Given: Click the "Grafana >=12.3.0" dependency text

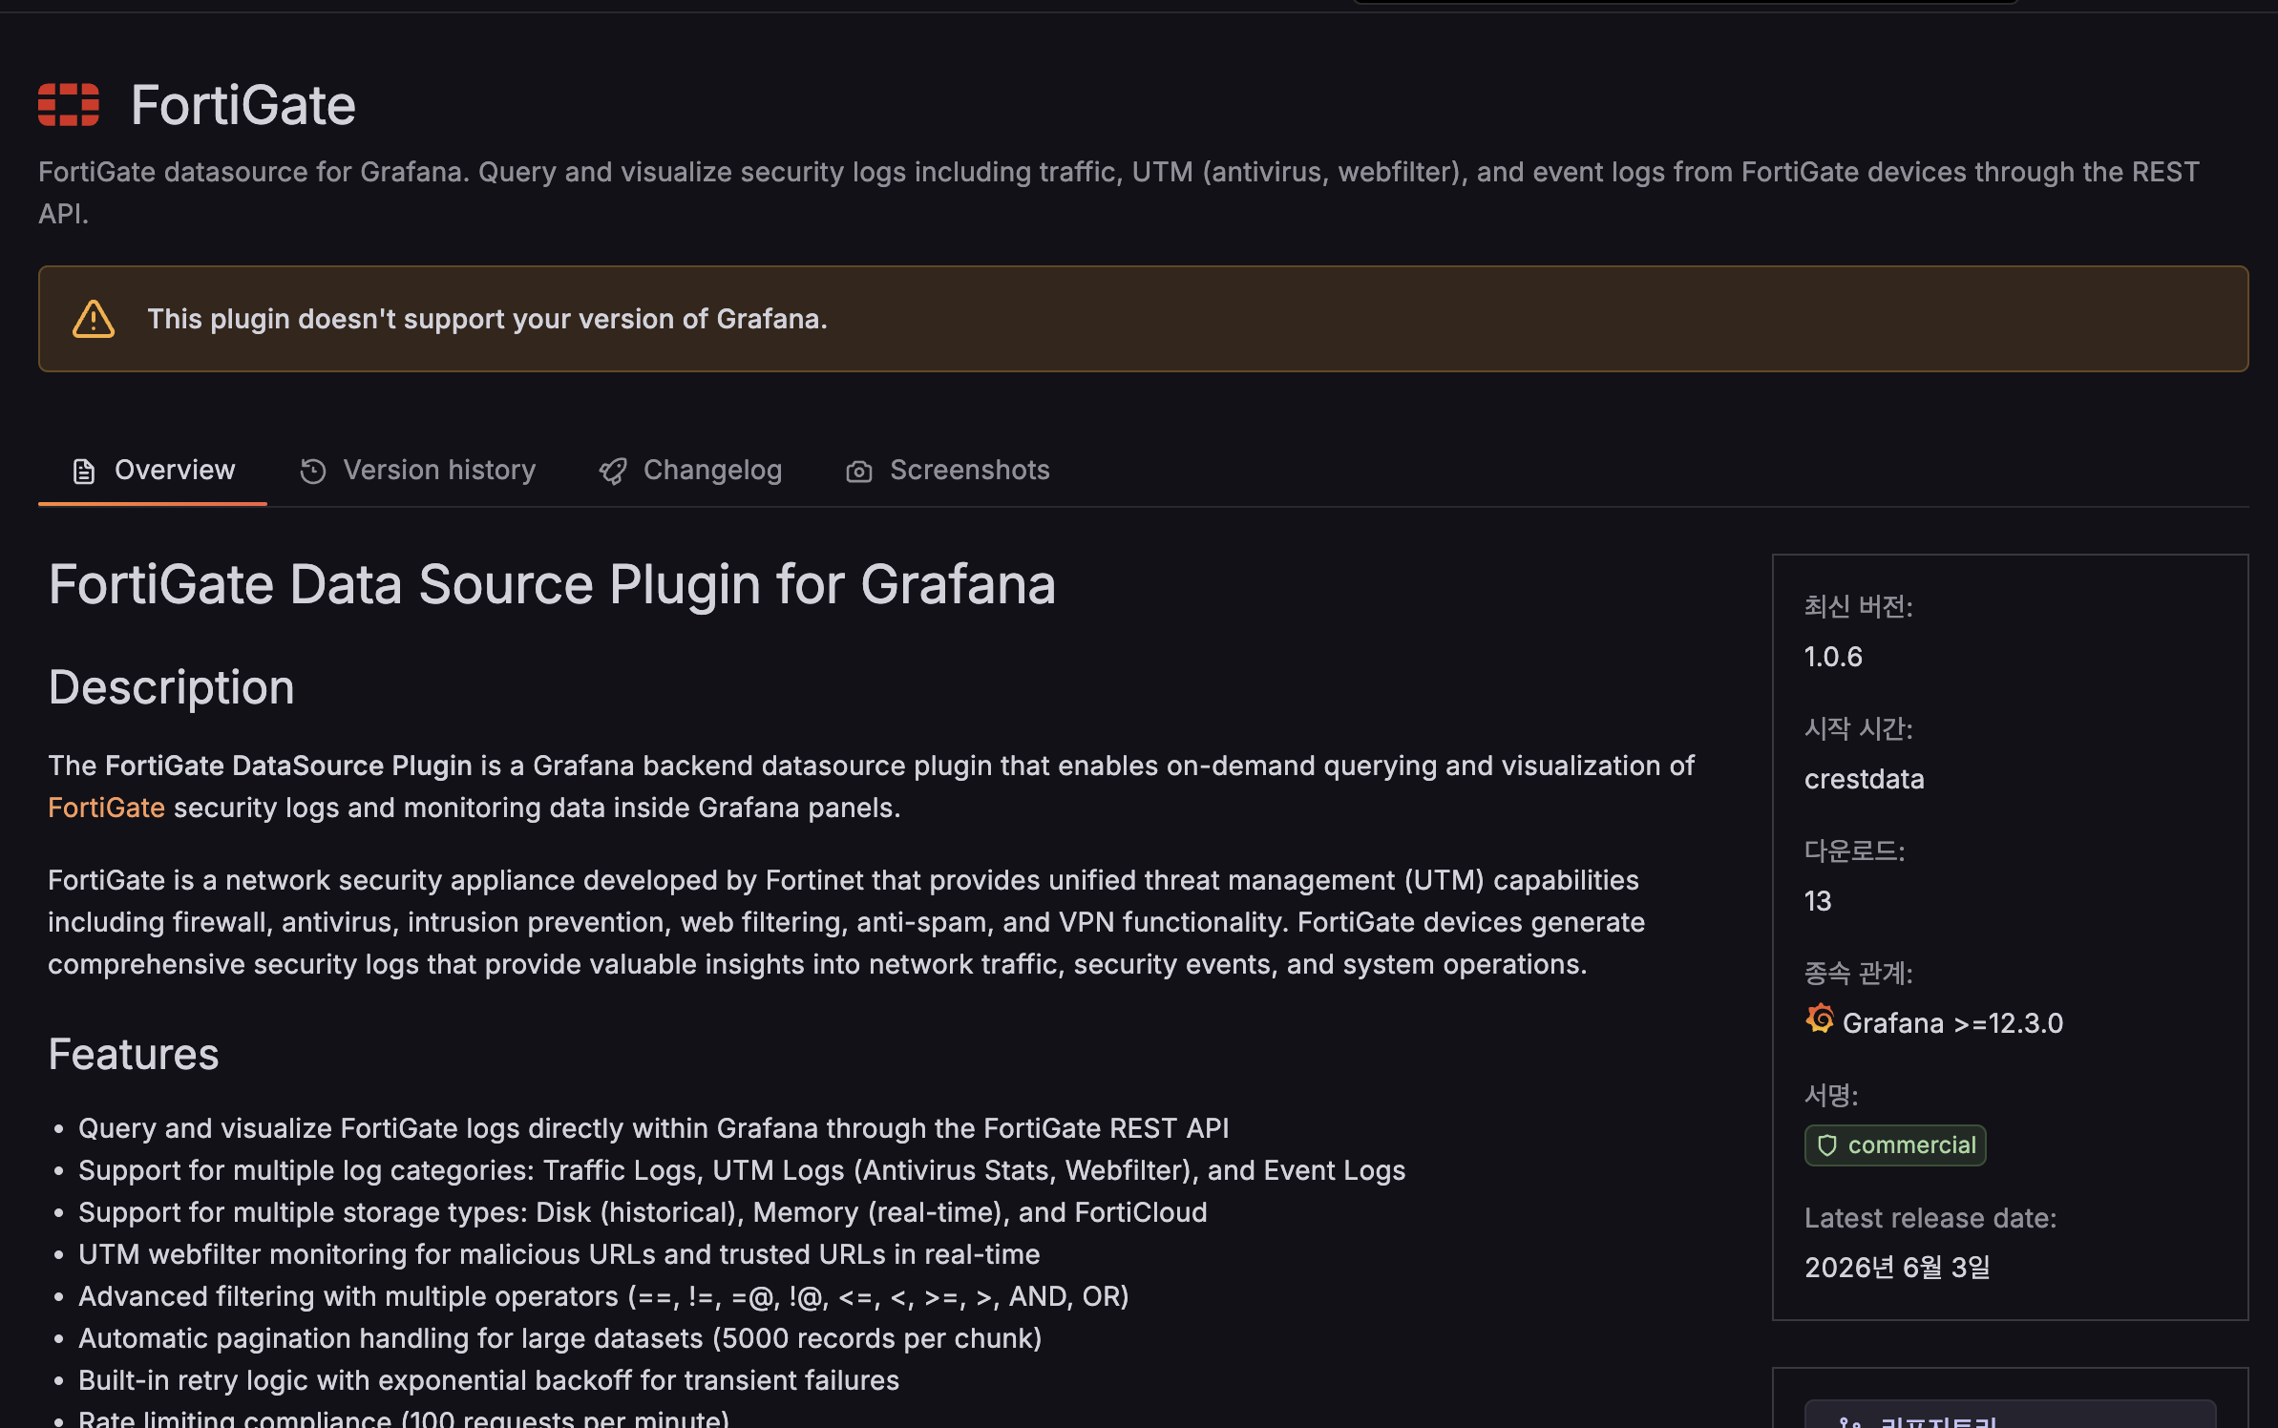Looking at the screenshot, I should pyautogui.click(x=1952, y=1023).
